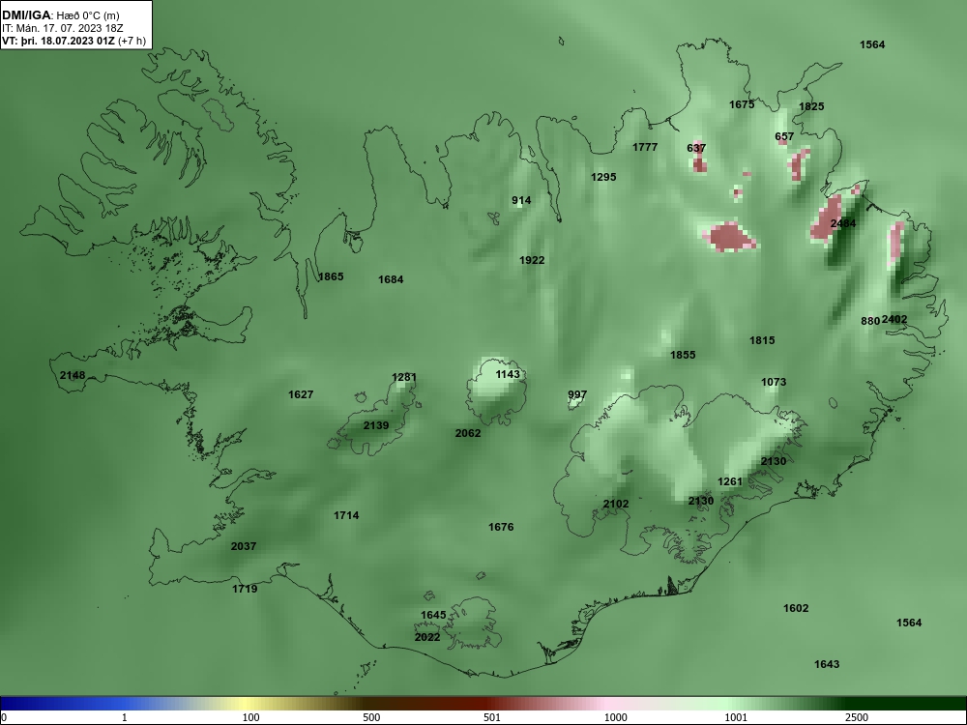The image size is (967, 725).
Task: Click the 880 value label
Action: point(870,321)
